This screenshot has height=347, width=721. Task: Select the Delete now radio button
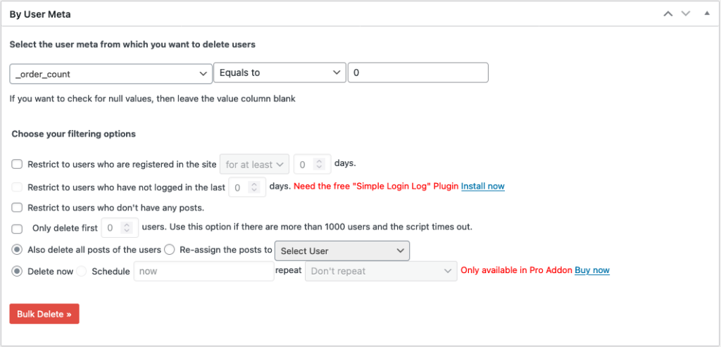point(17,271)
